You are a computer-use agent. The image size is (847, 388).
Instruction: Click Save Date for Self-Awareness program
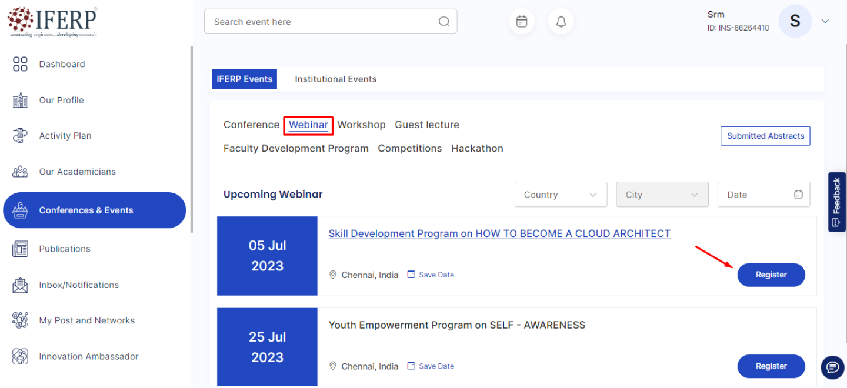(436, 366)
